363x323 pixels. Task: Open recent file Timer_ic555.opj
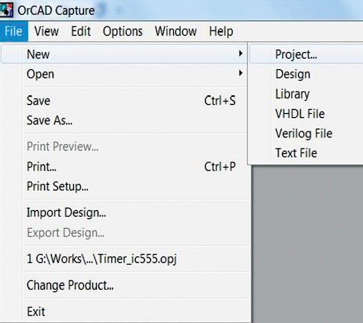(102, 259)
